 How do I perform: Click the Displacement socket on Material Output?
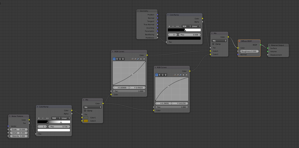(268, 55)
